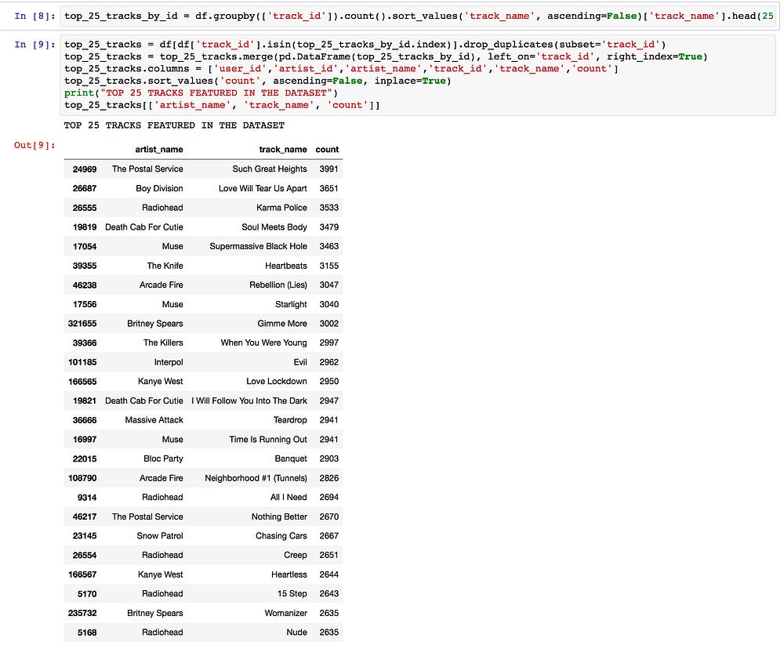Click track cell Supermassive Black Hole

[x=258, y=247]
